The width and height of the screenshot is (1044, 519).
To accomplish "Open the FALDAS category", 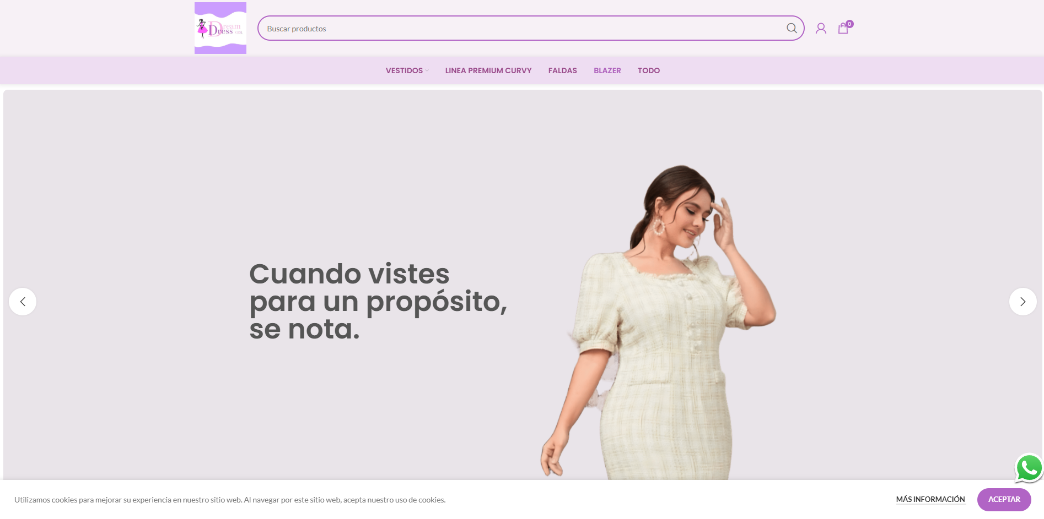I will [x=562, y=70].
